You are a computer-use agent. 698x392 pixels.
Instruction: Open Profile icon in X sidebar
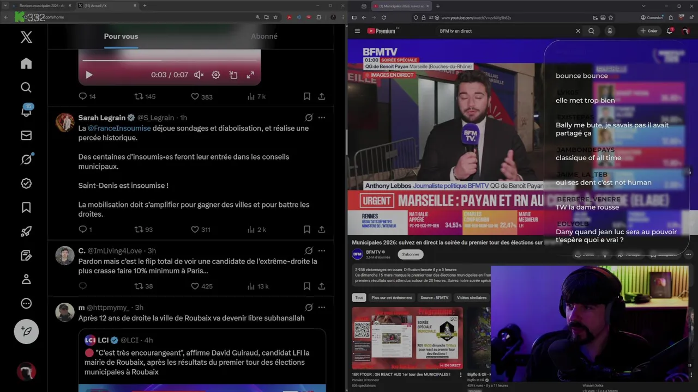26,279
